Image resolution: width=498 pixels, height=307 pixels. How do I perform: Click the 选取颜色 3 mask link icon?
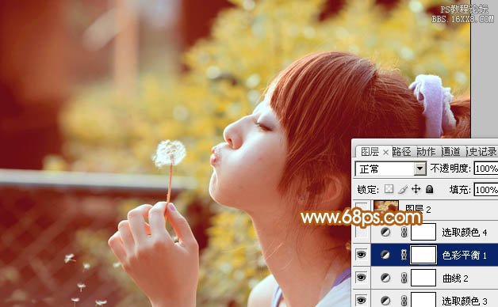[404, 300]
